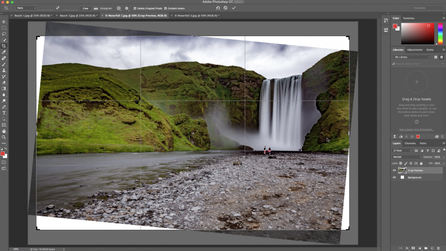
Task: Select the Lasso tool
Action: pyautogui.click(x=4, y=34)
